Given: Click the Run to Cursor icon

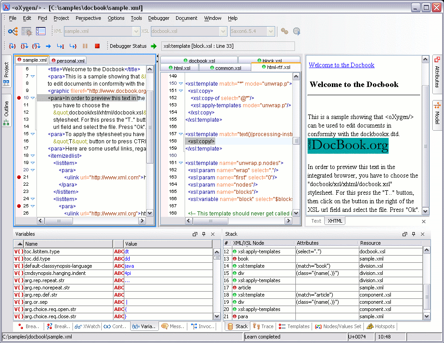Looking at the screenshot, I should click(x=61, y=46).
